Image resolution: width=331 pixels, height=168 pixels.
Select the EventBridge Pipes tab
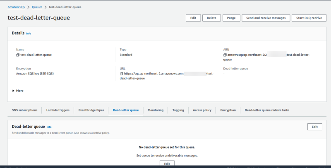90,110
